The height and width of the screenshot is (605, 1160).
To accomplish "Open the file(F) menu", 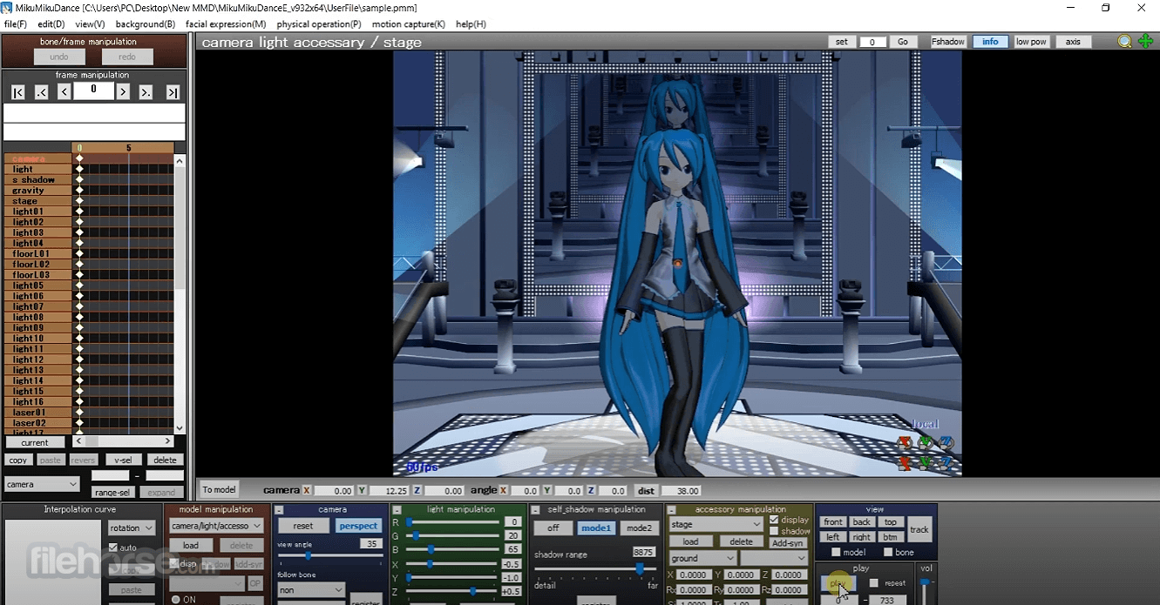I will pyautogui.click(x=16, y=24).
